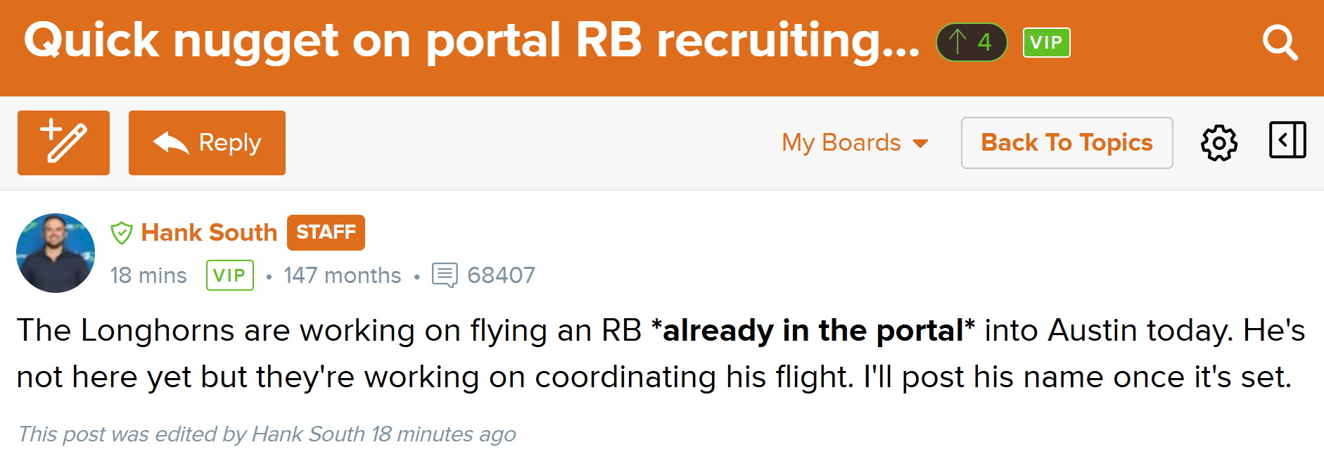Click the 147 months membership text
This screenshot has height=459, width=1324.
click(x=342, y=275)
